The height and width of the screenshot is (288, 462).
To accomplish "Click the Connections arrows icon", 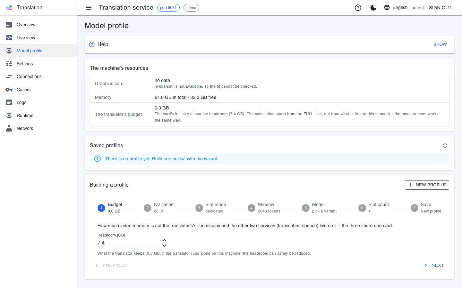I will (9, 76).
